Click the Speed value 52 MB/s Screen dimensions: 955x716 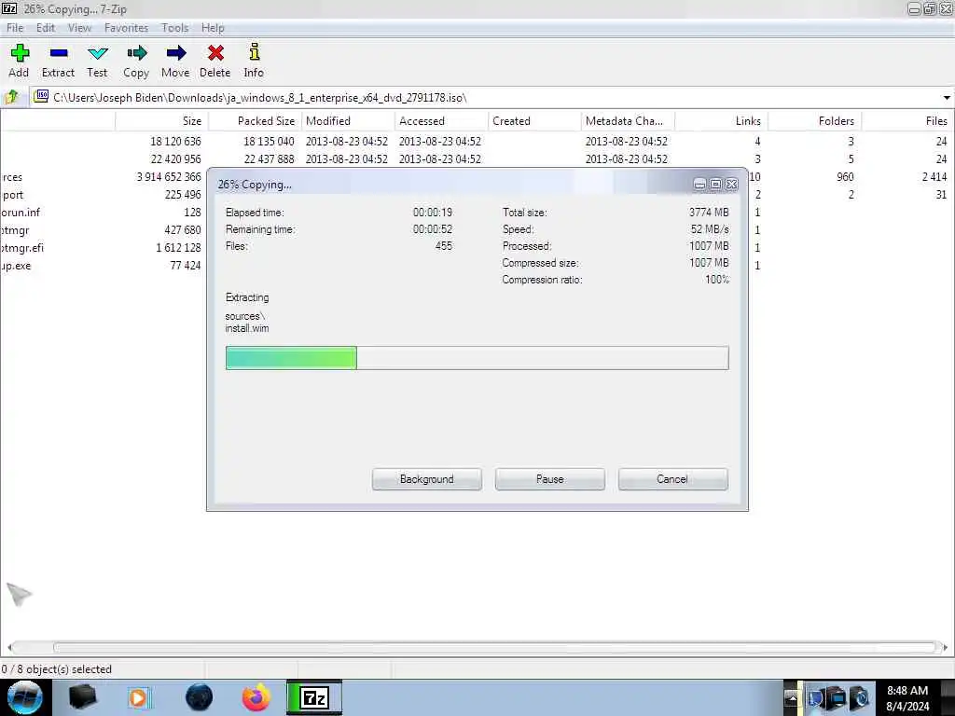710,229
